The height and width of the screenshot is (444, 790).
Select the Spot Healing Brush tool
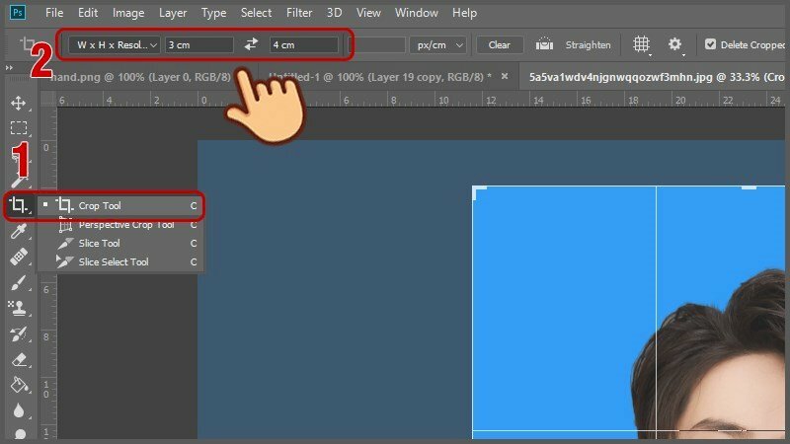pos(18,258)
